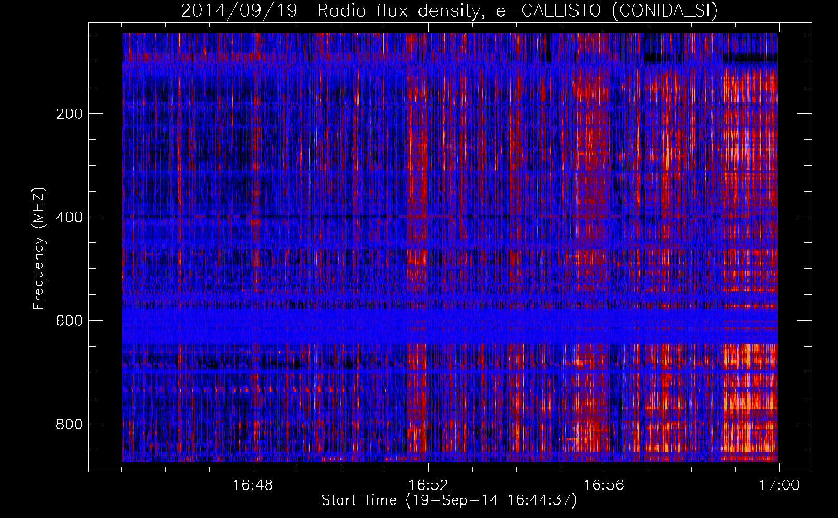Click the 400 frequency tick label
This screenshot has width=838, height=518.
(69, 217)
